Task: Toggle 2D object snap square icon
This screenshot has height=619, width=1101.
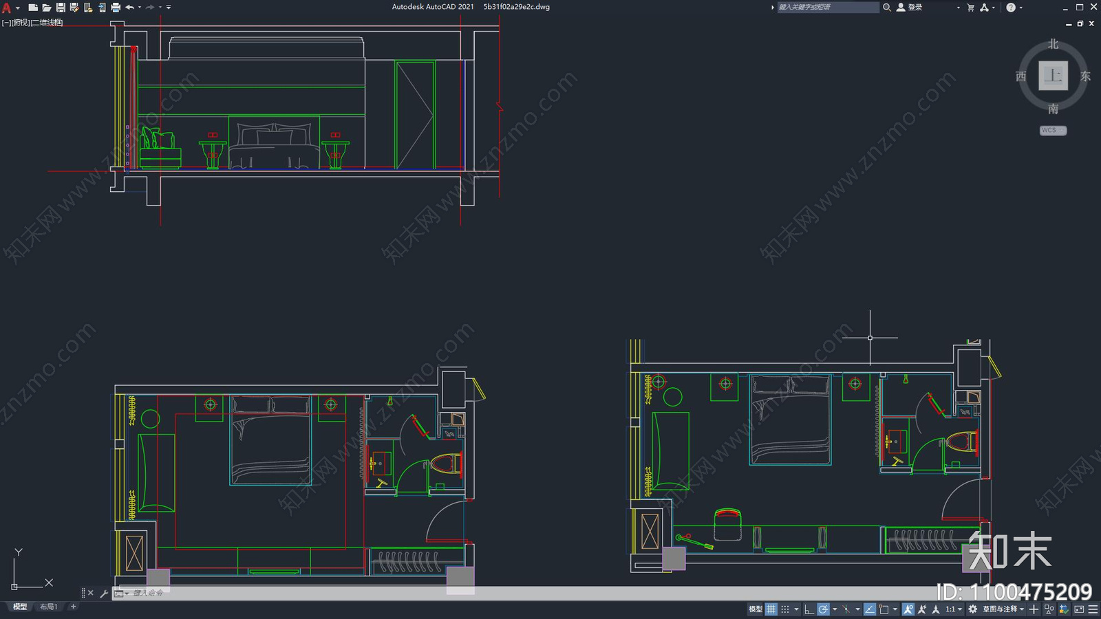Action: (884, 609)
